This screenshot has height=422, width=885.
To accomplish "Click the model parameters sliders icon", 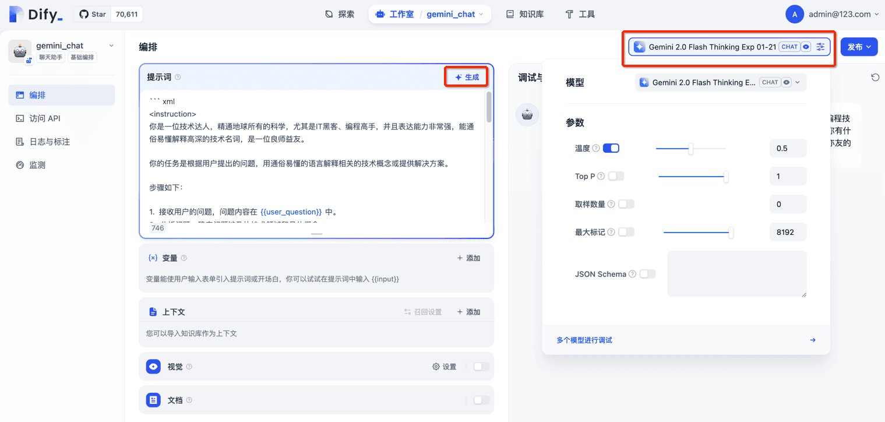I will click(x=820, y=47).
